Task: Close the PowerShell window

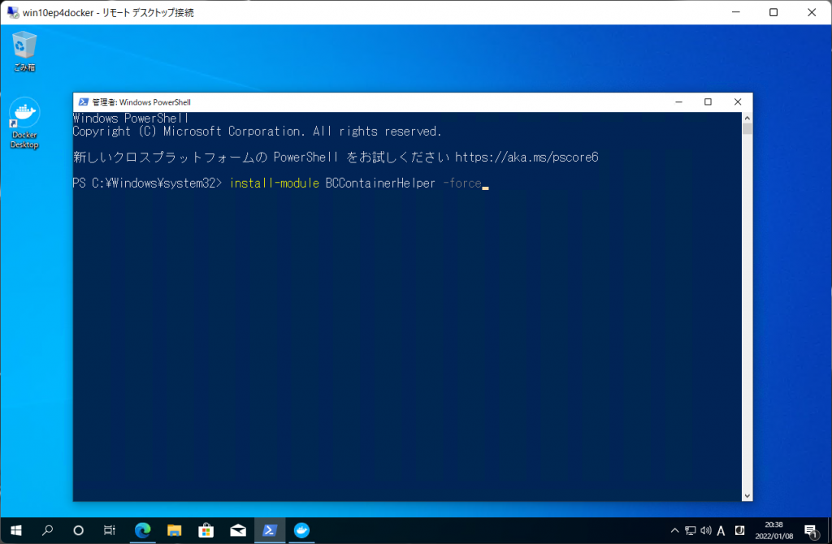Action: [x=738, y=101]
